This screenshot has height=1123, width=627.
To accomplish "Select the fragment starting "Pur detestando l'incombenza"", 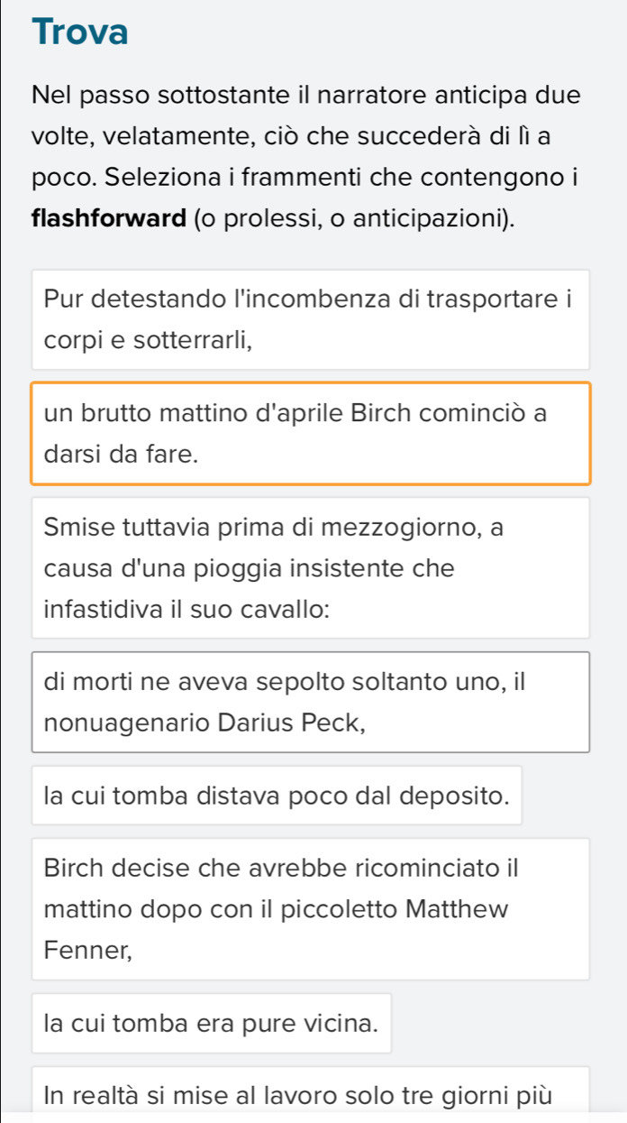I will [311, 319].
